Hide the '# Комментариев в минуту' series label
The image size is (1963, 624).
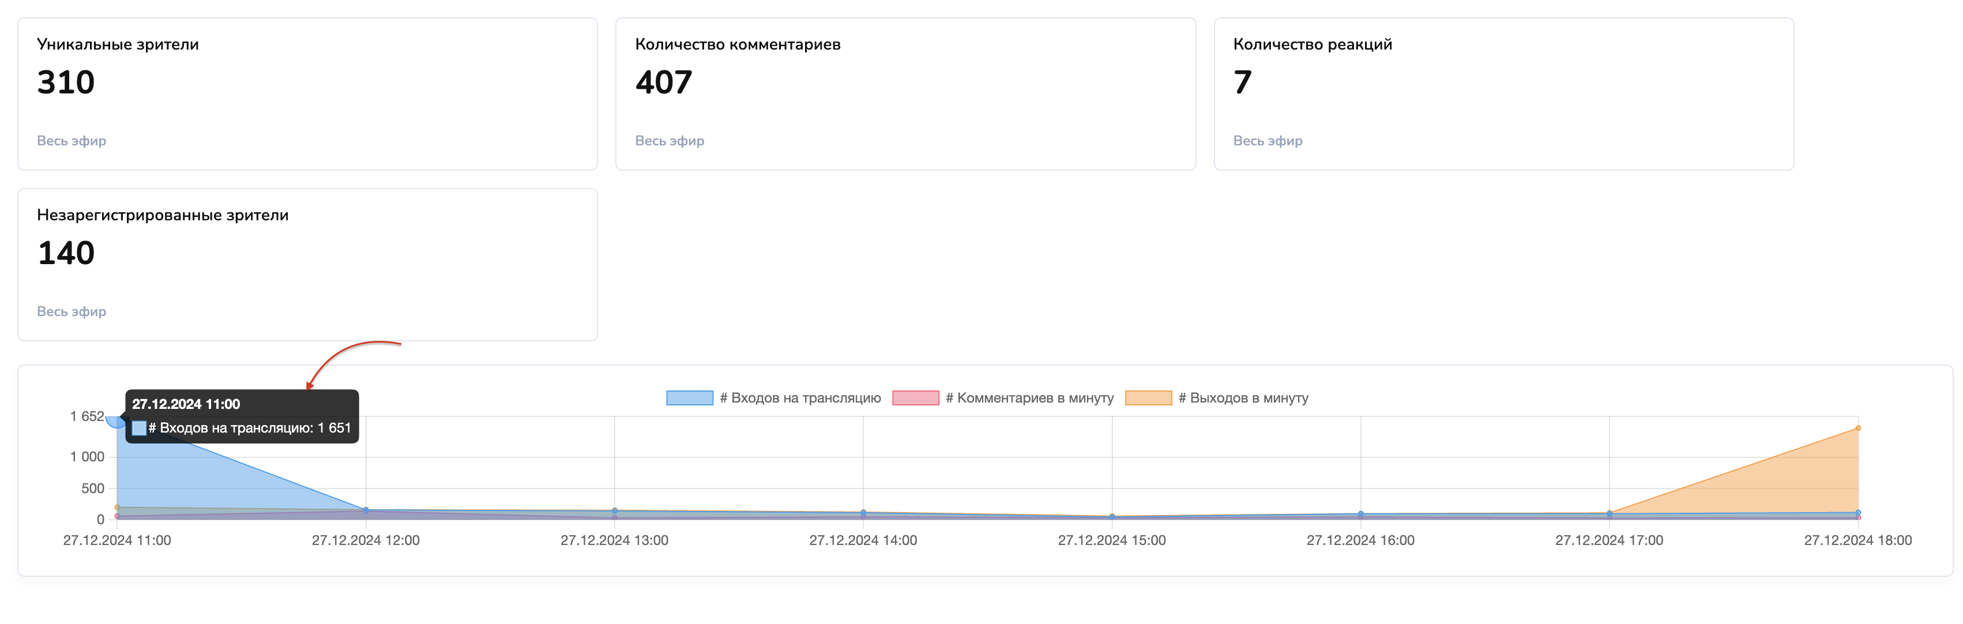point(1029,398)
